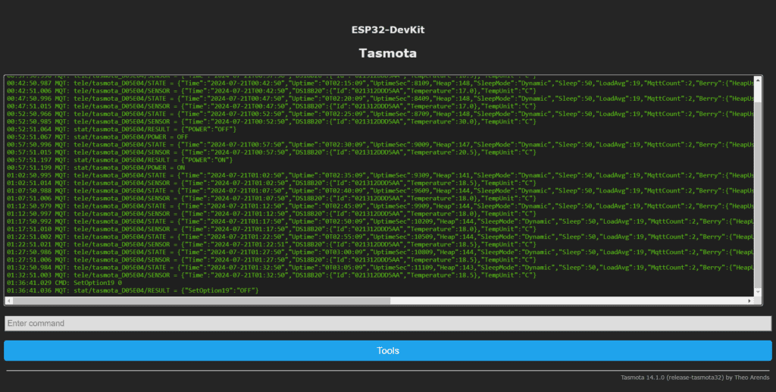Select the SENSOR log line at 00:47:51.015
This screenshot has width=776, height=392.
[271, 106]
